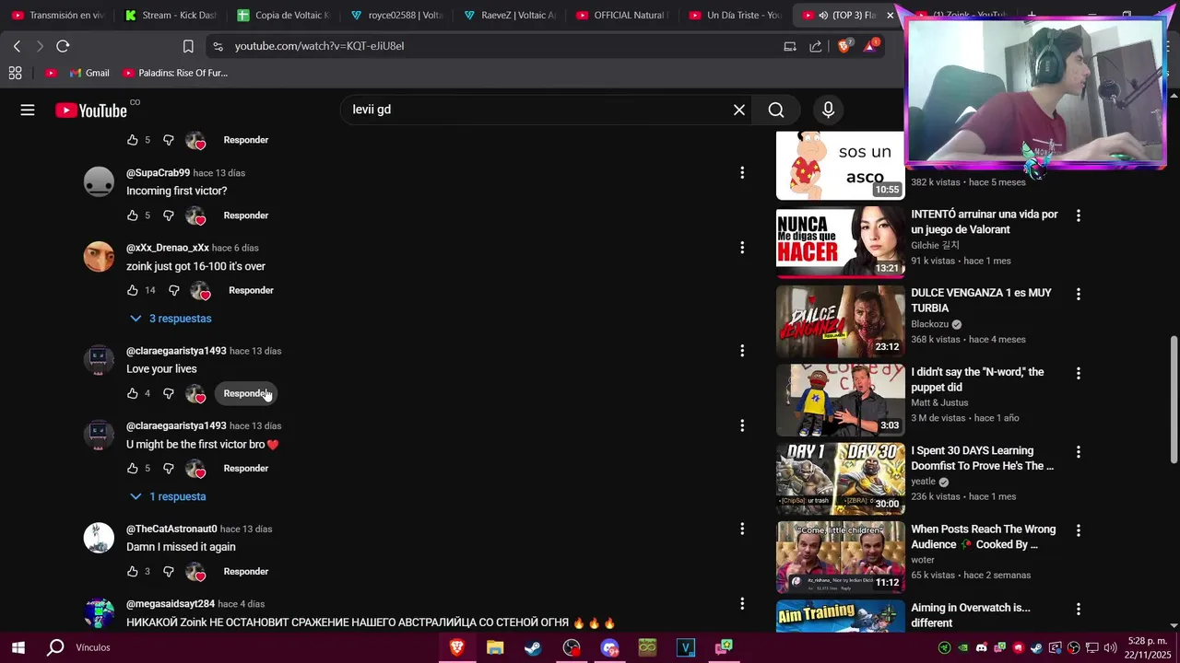The width and height of the screenshot is (1180, 663).
Task: Like 'U might be the first victor' comment
Action: (x=133, y=469)
